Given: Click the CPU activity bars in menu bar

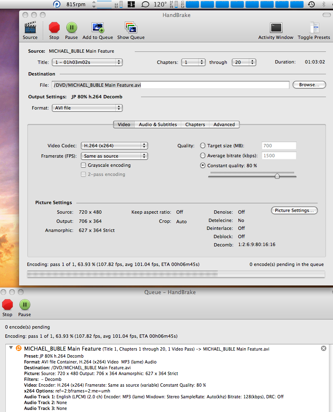Looking at the screenshot, I should click(x=245, y=4).
